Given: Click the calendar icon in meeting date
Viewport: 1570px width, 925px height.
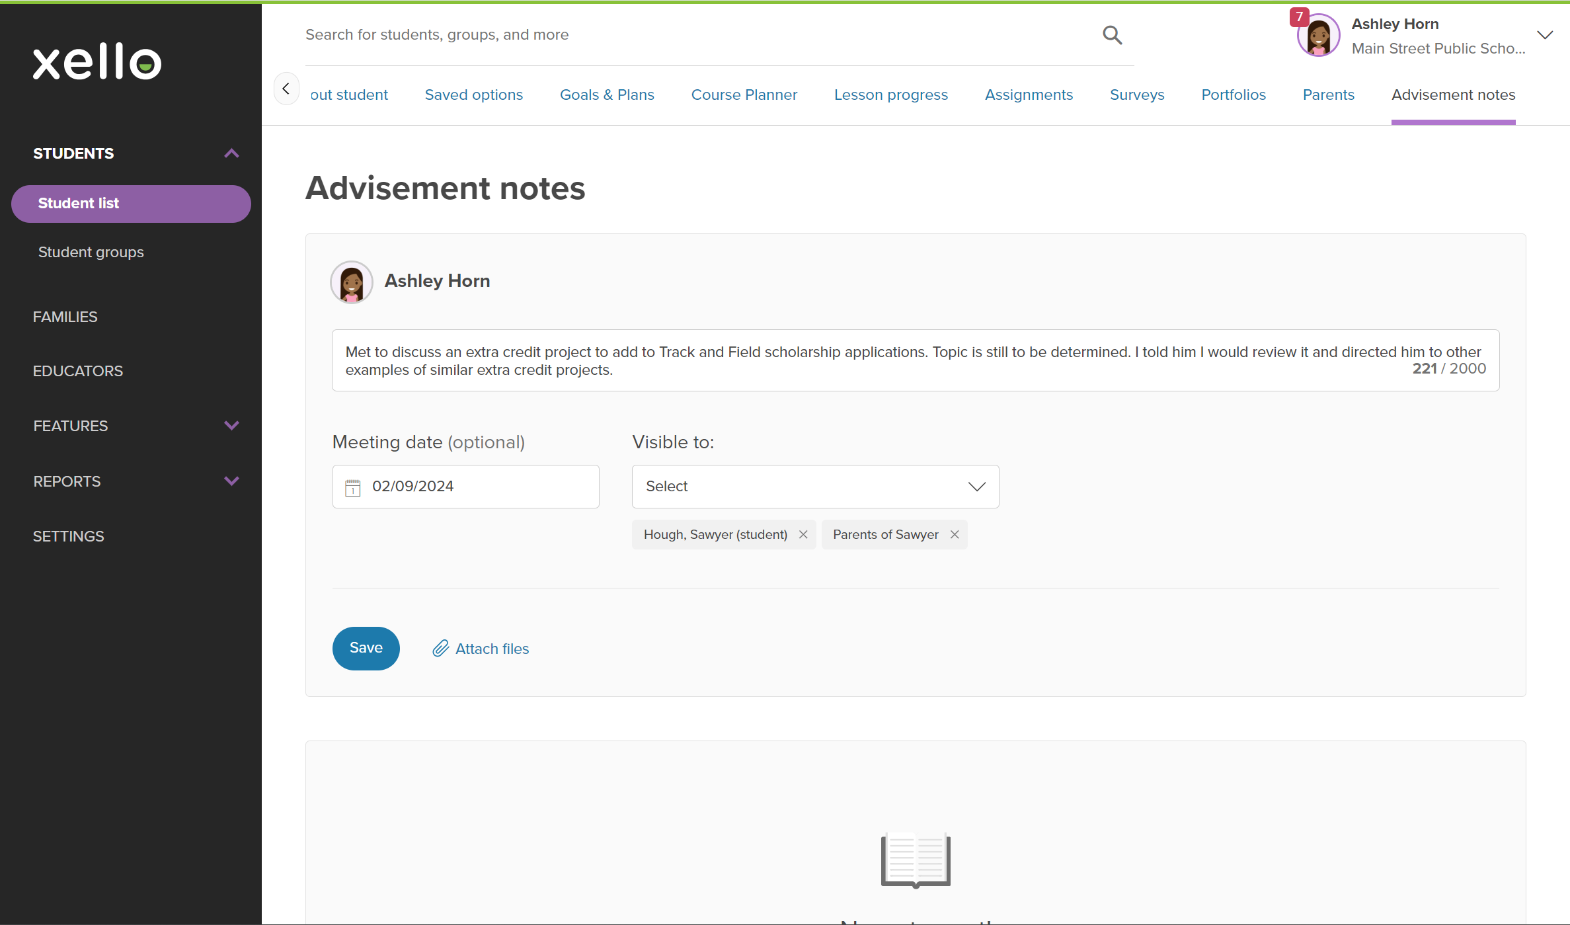Looking at the screenshot, I should point(353,487).
